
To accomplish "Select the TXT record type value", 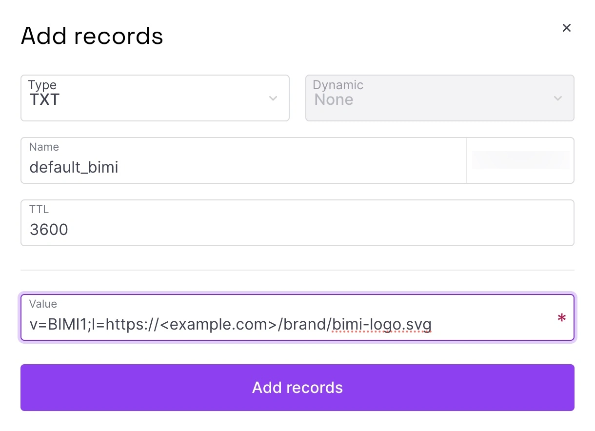I will [44, 100].
